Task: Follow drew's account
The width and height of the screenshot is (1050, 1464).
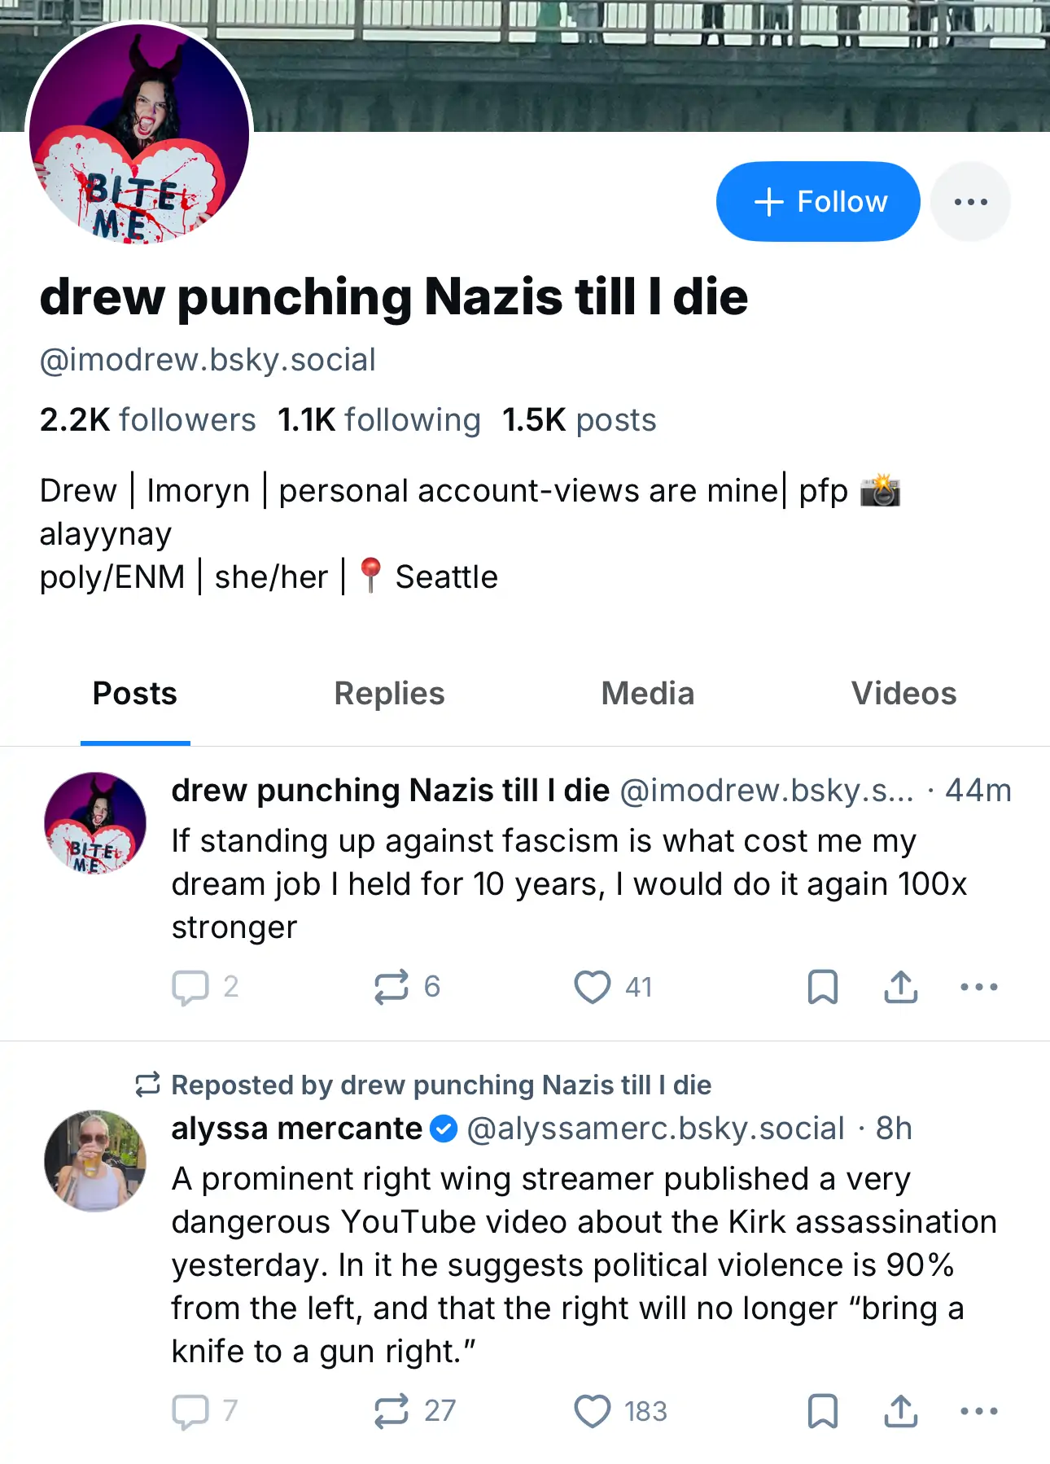Action: click(818, 201)
